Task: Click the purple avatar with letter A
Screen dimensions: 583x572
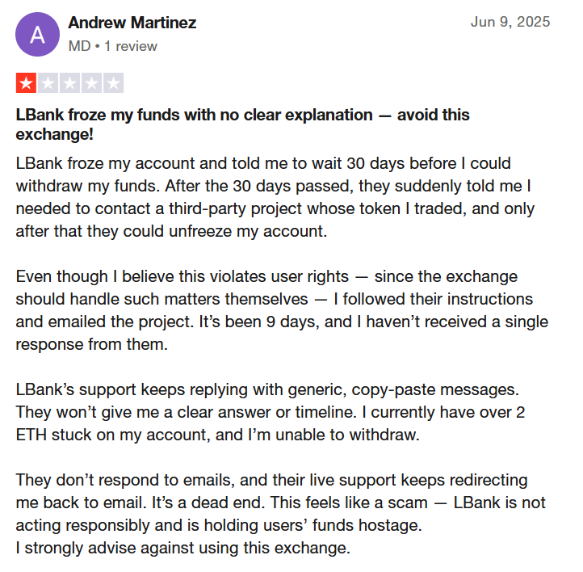Action: coord(37,35)
